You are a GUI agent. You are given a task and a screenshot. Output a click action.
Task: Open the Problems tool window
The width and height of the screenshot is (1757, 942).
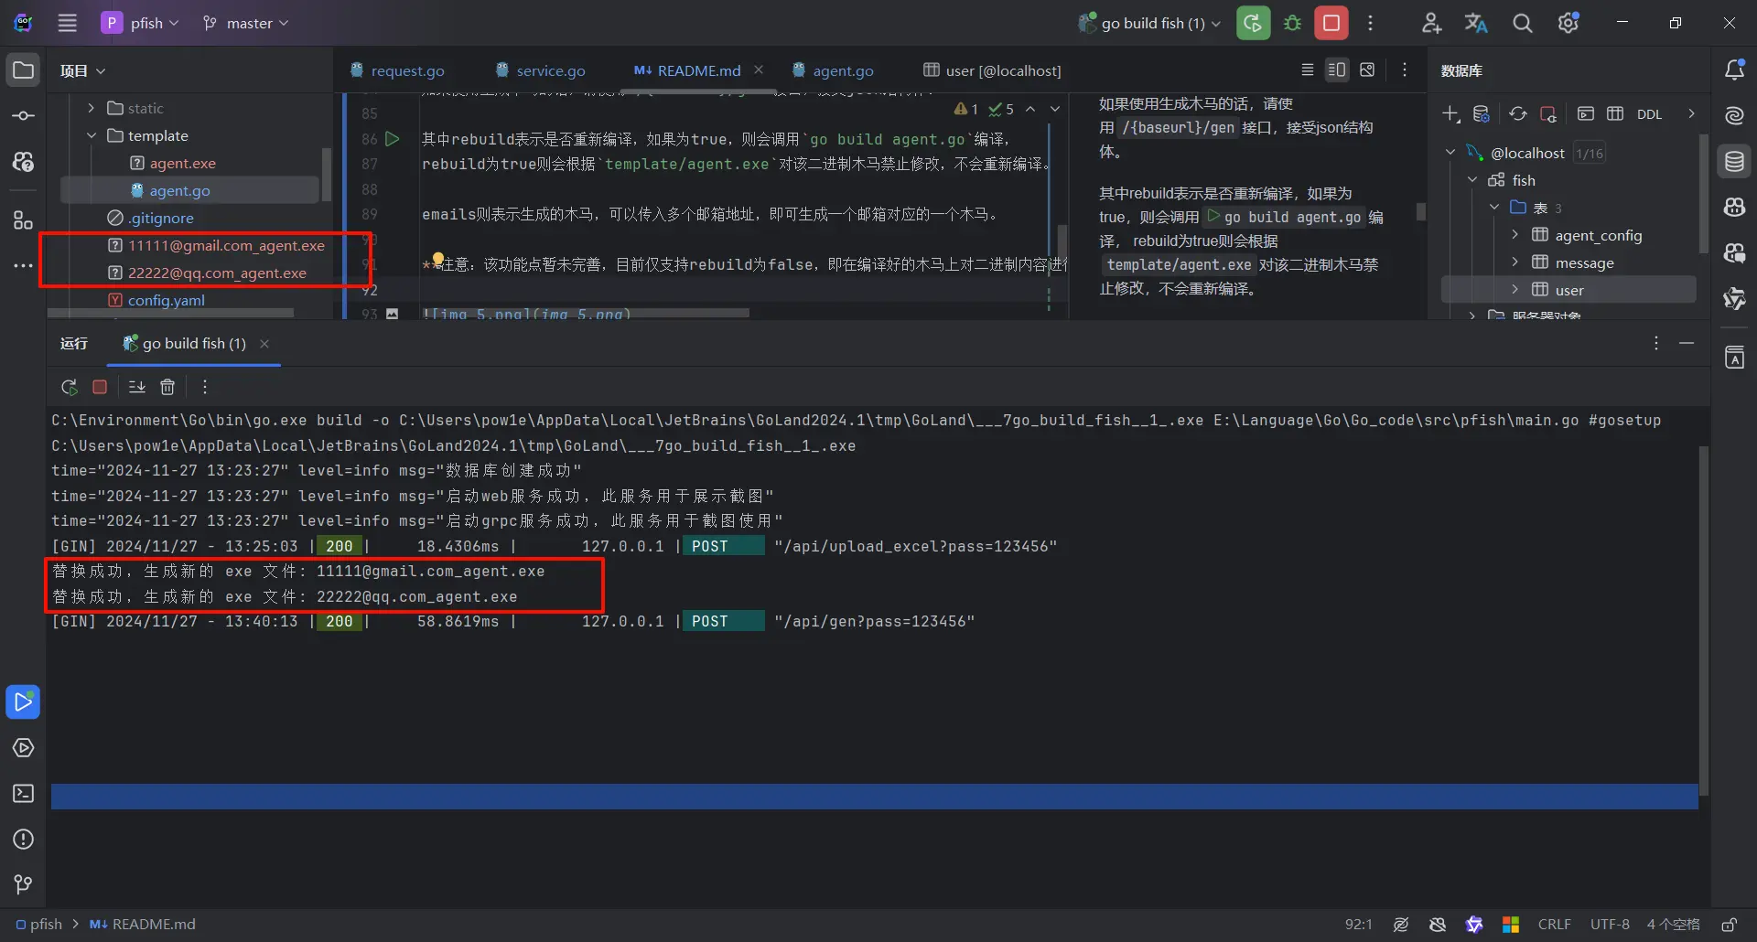tap(23, 840)
